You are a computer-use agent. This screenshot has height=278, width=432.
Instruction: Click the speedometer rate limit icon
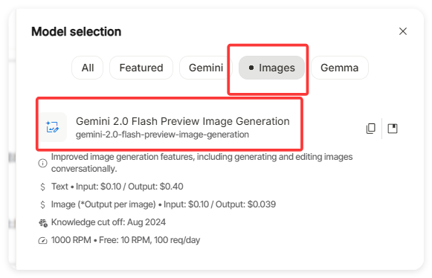pyautogui.click(x=42, y=241)
